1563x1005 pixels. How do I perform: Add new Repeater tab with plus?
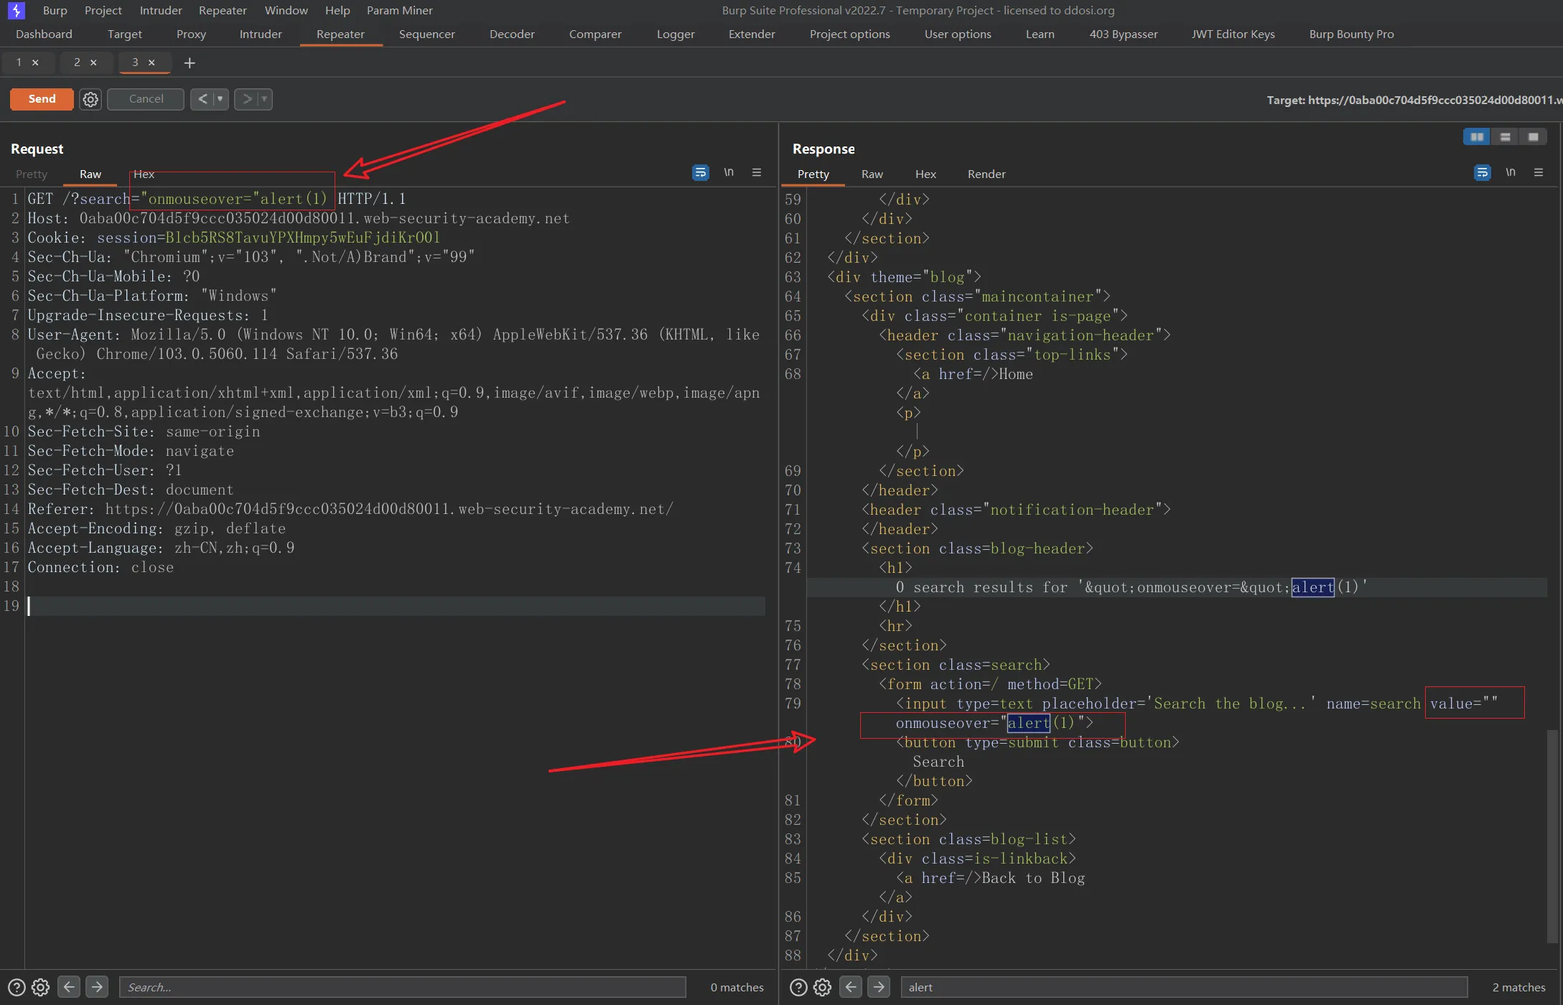tap(190, 63)
